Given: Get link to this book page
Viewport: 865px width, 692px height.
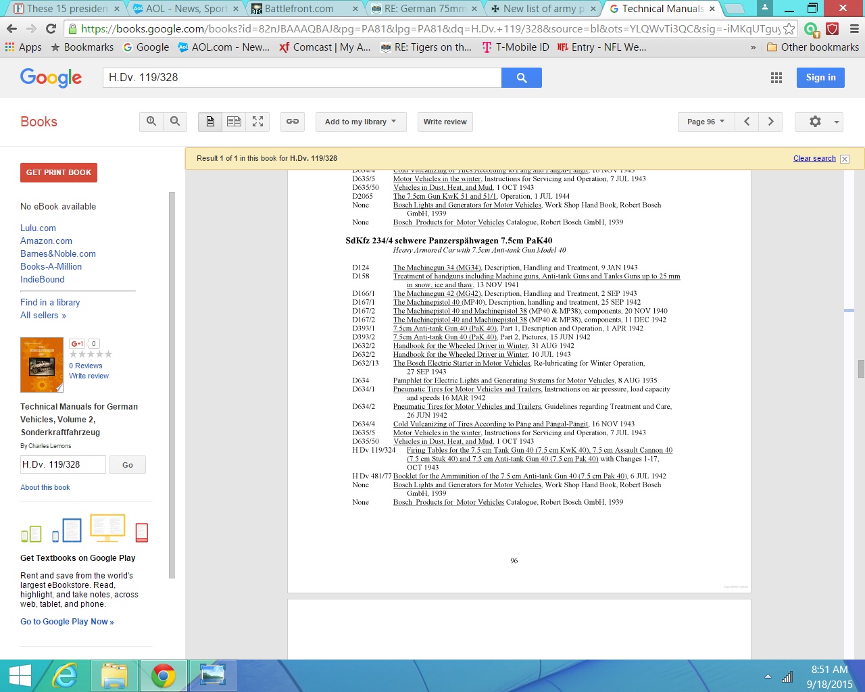Looking at the screenshot, I should click(293, 122).
